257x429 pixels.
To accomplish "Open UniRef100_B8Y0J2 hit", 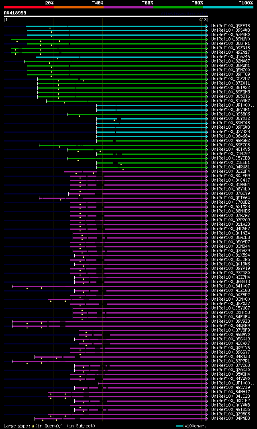I will click(230, 118).
